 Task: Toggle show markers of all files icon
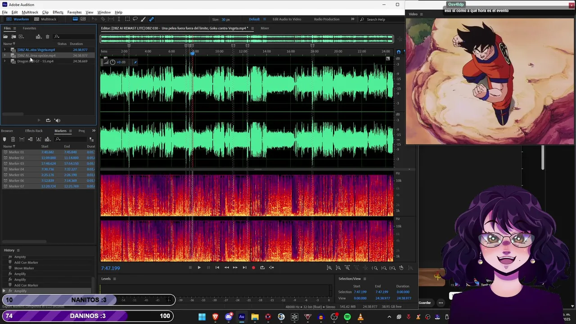pos(92,140)
